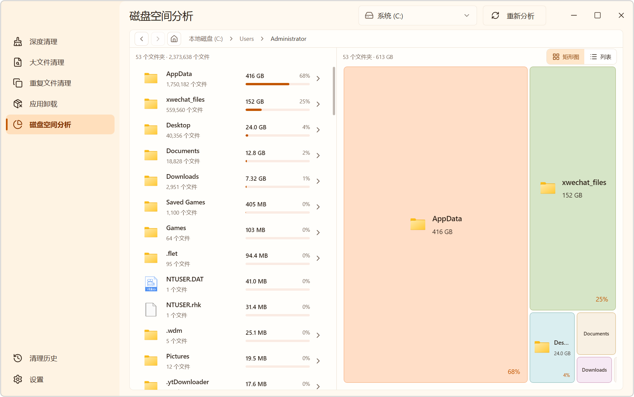This screenshot has width=634, height=397.
Task: Navigate to 本地磁盘 (C:) breadcrumb
Action: click(x=206, y=39)
